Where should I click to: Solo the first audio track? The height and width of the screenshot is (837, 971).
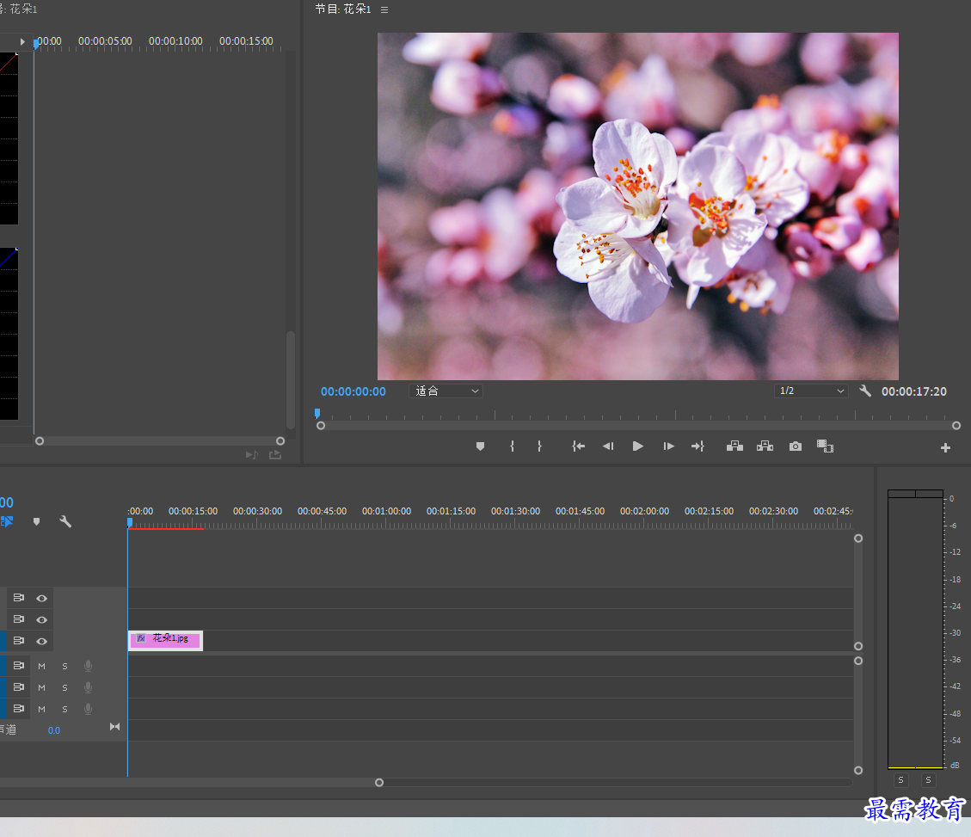pyautogui.click(x=65, y=666)
